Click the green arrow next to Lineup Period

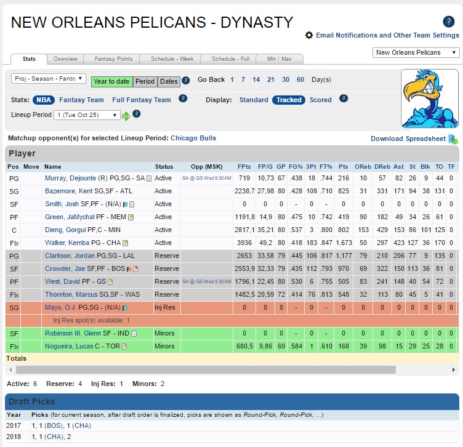(x=126, y=116)
